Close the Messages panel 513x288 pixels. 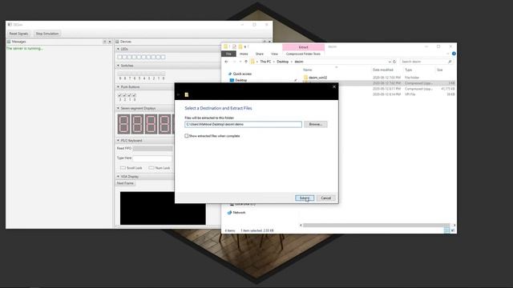tap(110, 42)
